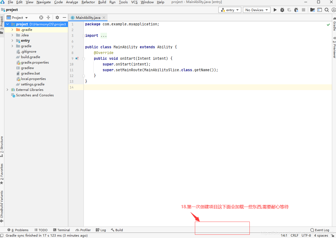Run entry with coverage
Screen dimensions: 336x238
289,10
